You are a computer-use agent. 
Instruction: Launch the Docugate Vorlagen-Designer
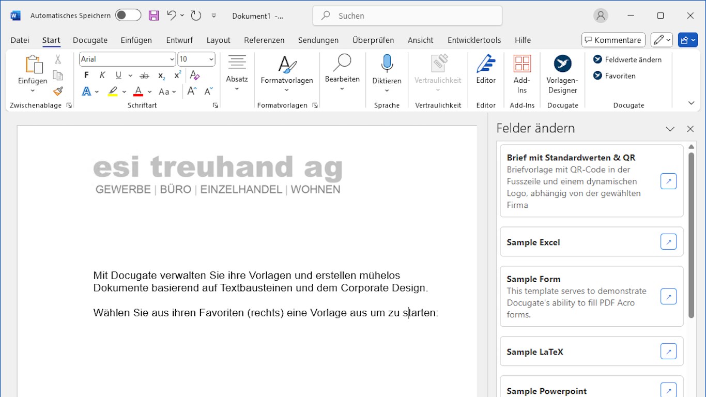click(x=562, y=75)
